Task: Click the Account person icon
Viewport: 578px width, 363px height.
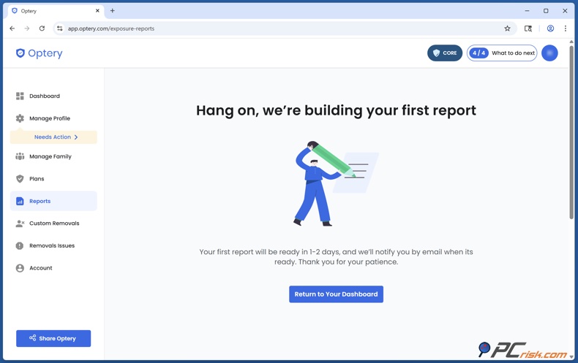Action: (20, 268)
